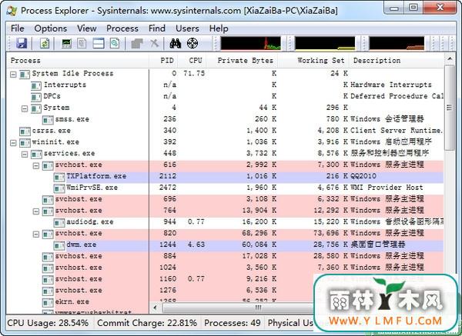462x336 pixels.
Task: Click the DLL/handle view toolbar icon
Action: 115,44
